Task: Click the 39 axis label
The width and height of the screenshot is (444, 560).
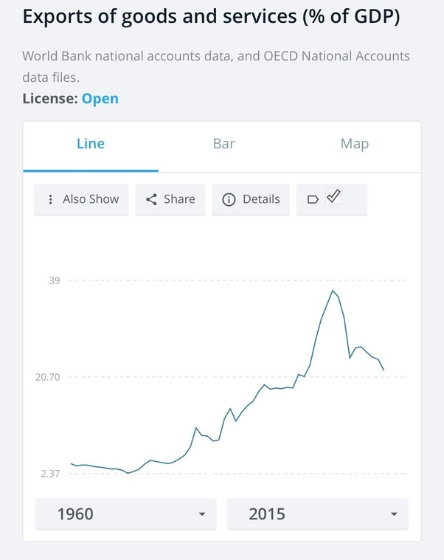Action: click(55, 280)
